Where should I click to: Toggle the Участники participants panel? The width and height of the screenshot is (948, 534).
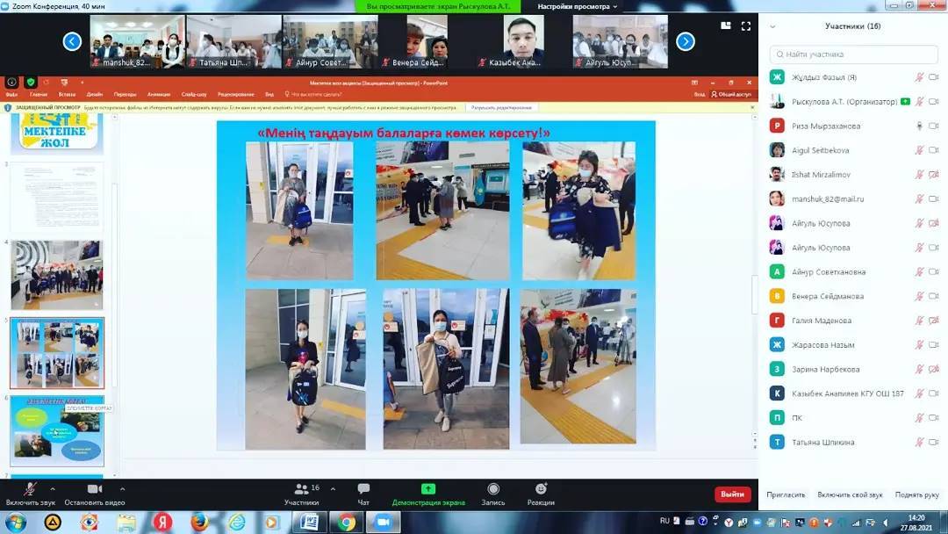[302, 489]
